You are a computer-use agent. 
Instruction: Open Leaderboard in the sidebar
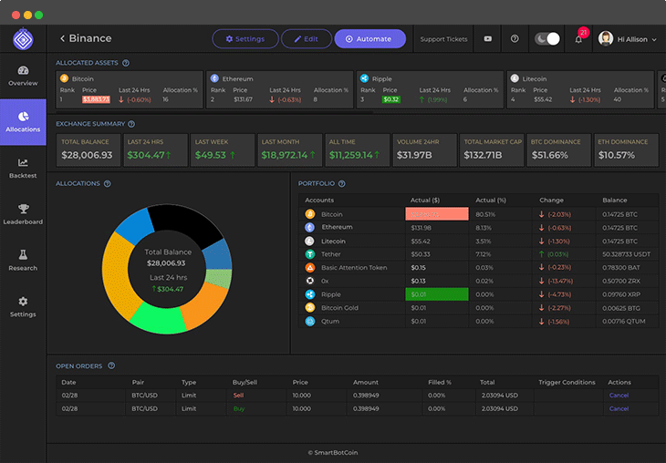(23, 215)
